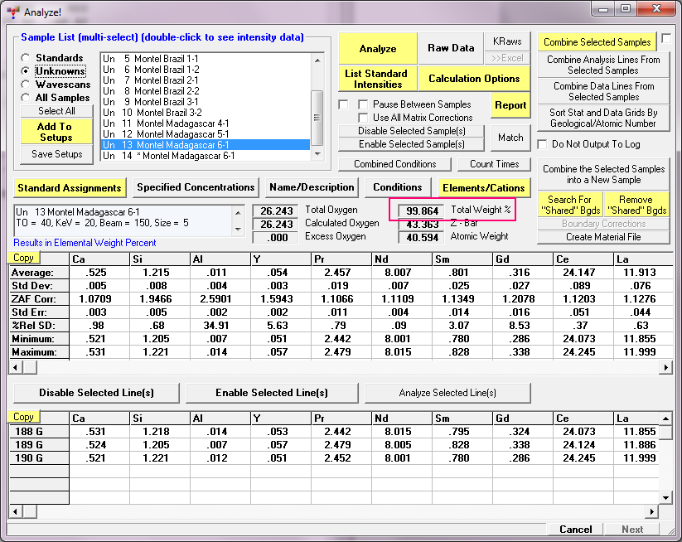
Task: Toggle Use All Matrix Corrections checkbox
Action: 363,118
